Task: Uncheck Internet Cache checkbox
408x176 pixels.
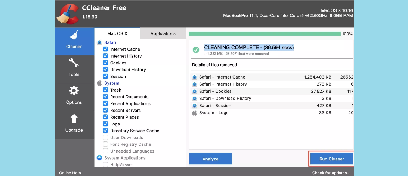Action: (x=105, y=49)
